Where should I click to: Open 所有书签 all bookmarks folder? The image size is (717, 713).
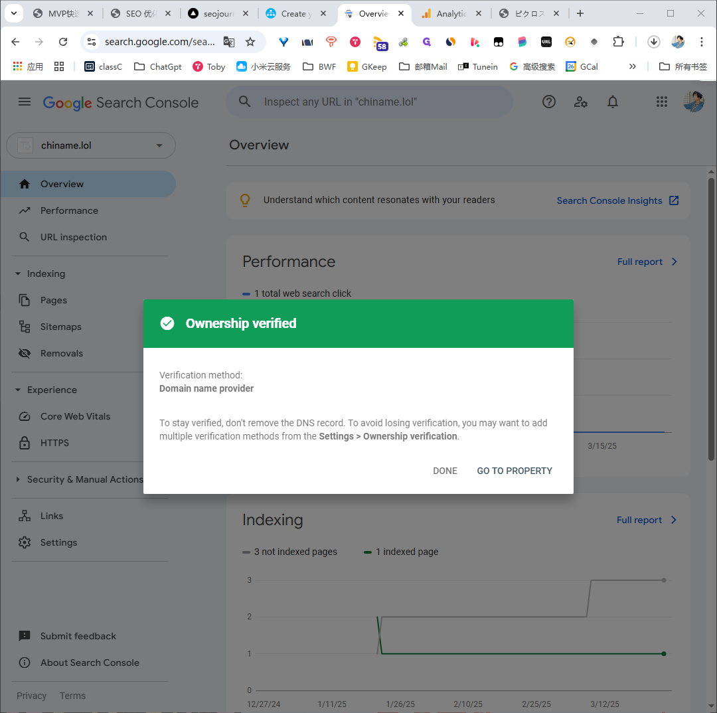pyautogui.click(x=683, y=67)
